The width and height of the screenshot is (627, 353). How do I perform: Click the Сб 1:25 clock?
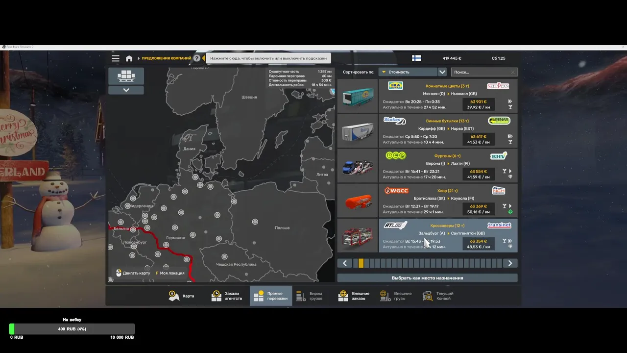[x=499, y=58]
